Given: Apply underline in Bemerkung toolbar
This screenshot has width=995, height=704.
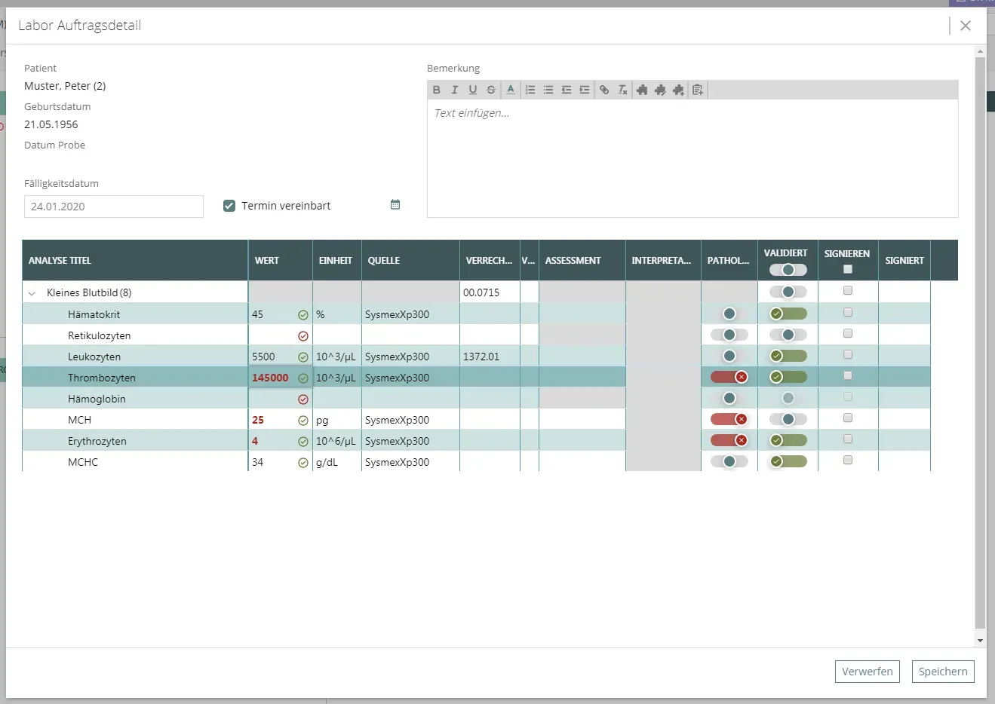Looking at the screenshot, I should click(473, 90).
